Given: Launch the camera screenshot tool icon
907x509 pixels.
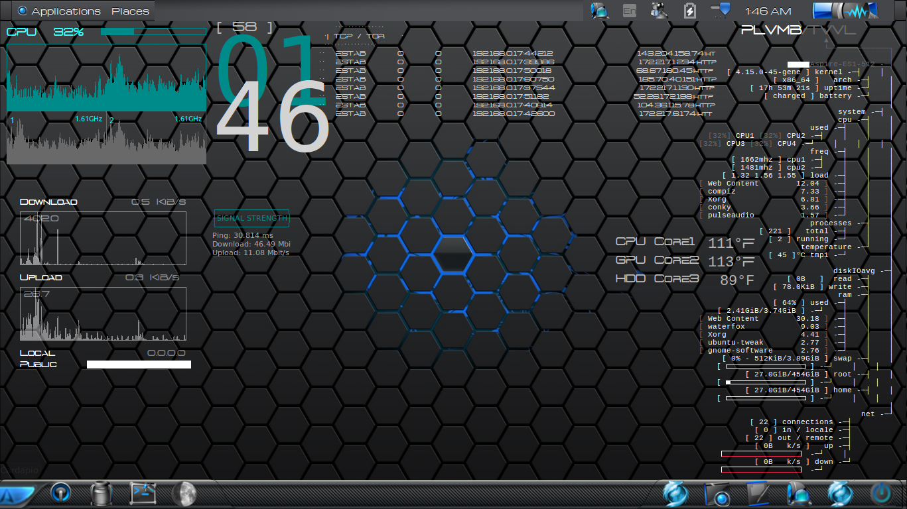Looking at the screenshot, I should pos(717,494).
